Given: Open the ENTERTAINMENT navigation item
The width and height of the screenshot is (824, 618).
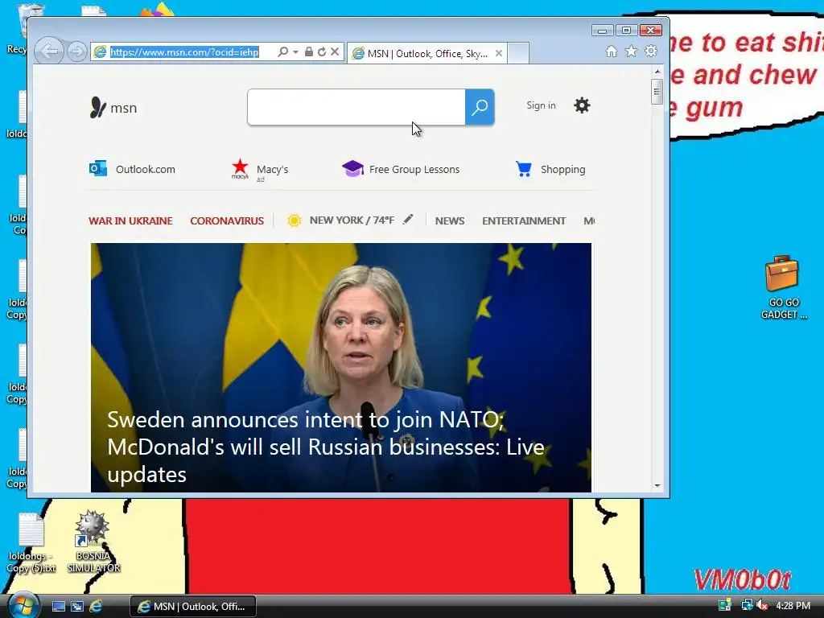Looking at the screenshot, I should [x=524, y=220].
